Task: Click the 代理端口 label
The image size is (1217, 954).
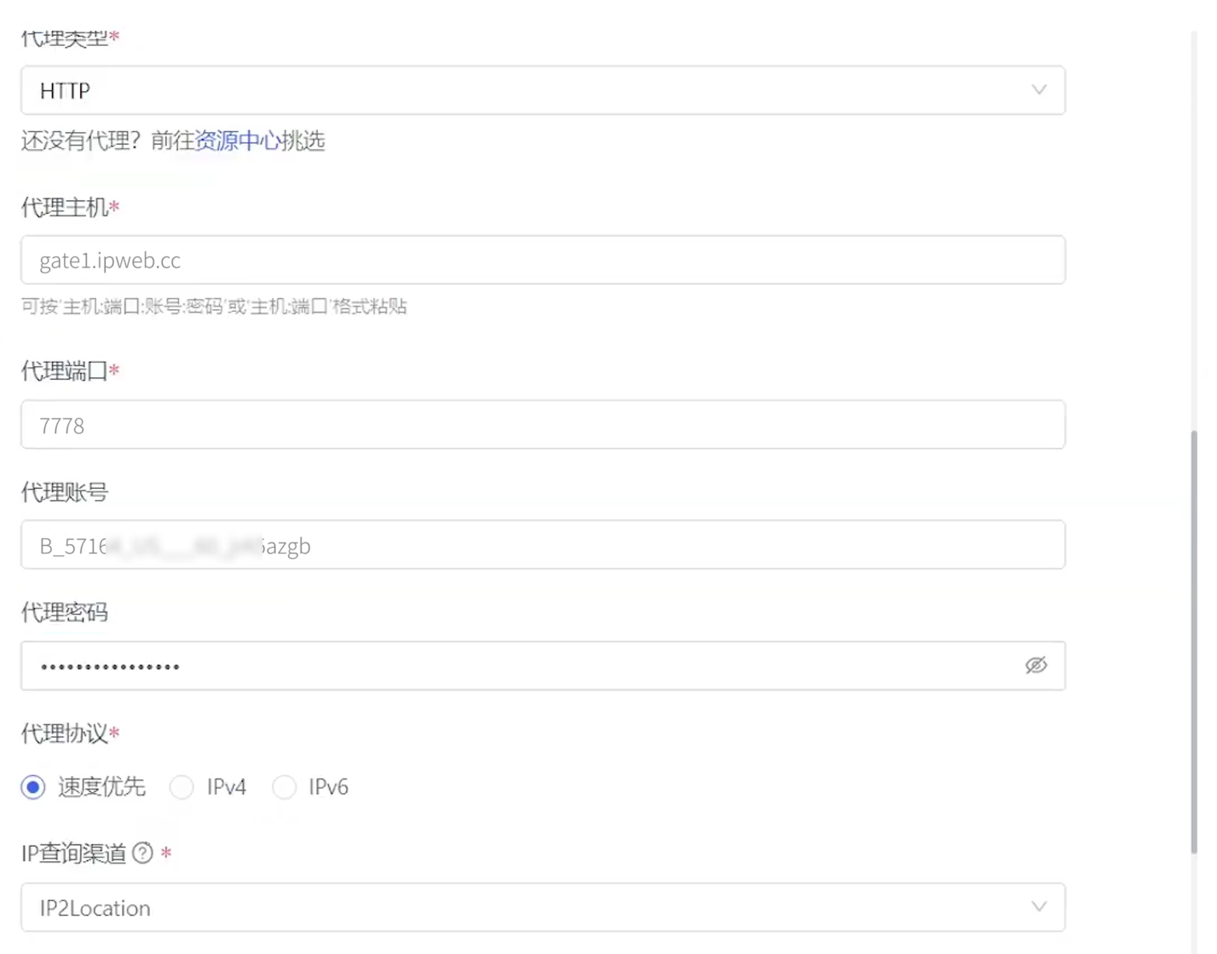Action: [x=65, y=371]
